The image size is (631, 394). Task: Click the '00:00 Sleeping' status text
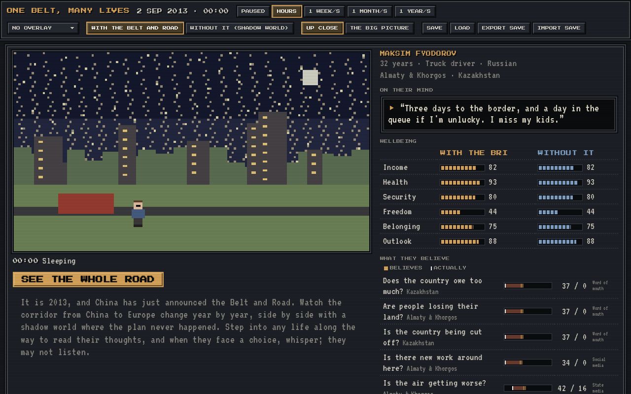tap(44, 261)
